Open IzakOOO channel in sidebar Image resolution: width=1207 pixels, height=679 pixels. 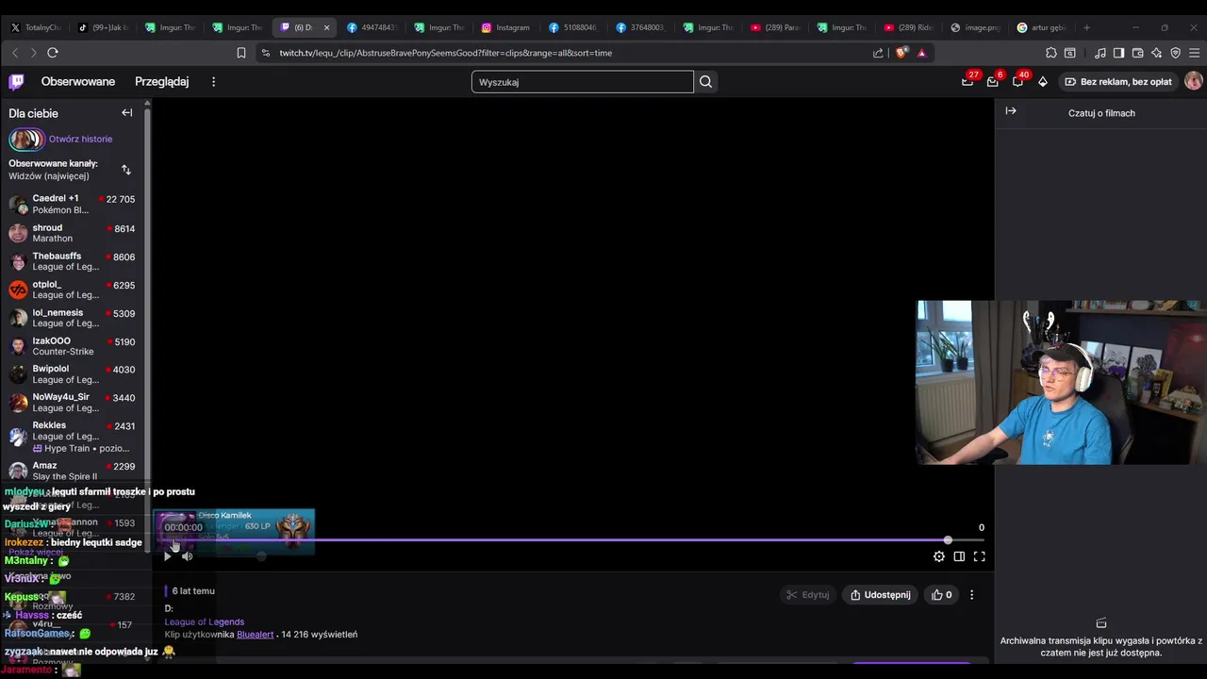tap(73, 346)
